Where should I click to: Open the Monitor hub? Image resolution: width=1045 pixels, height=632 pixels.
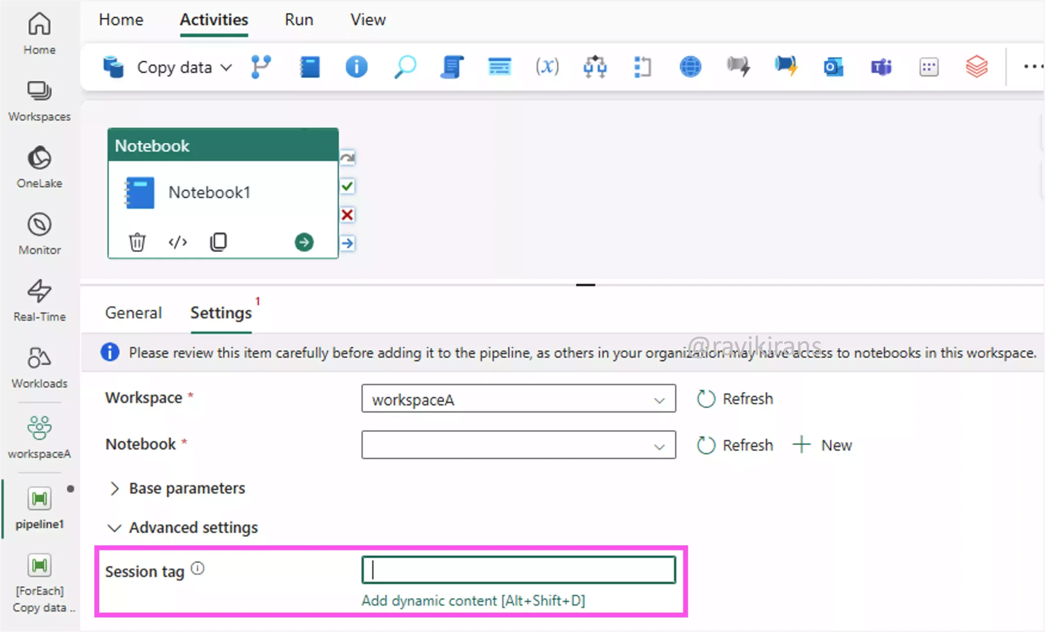pyautogui.click(x=40, y=234)
